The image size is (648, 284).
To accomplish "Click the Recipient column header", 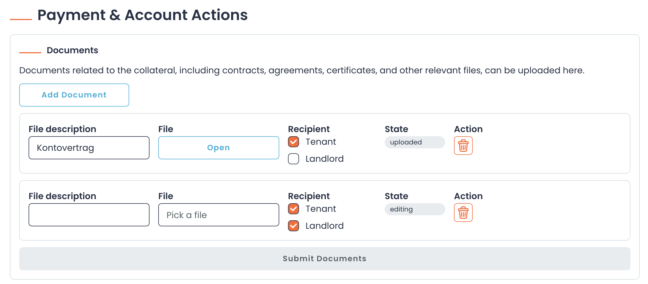I will (x=309, y=129).
